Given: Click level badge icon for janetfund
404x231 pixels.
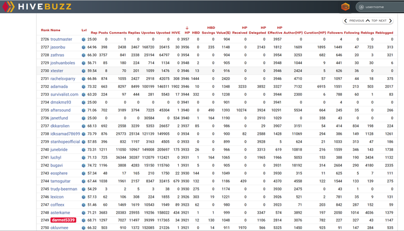Looking at the screenshot, I should click(84, 118).
